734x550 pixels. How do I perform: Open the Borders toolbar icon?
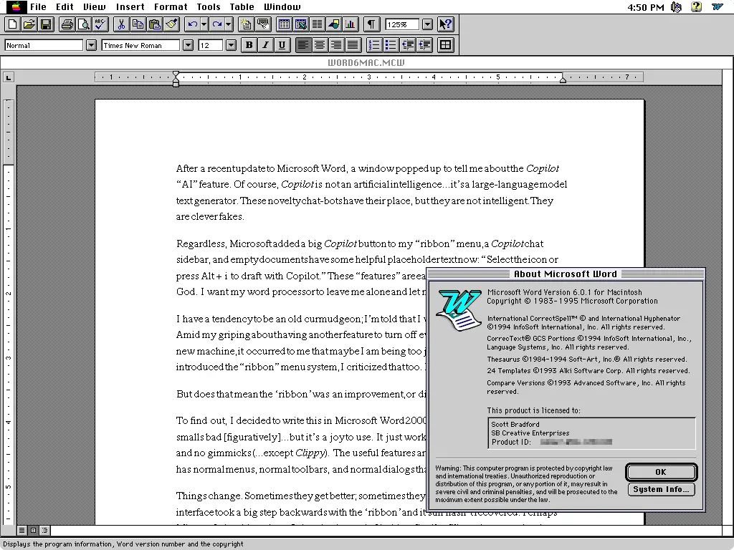pos(445,45)
